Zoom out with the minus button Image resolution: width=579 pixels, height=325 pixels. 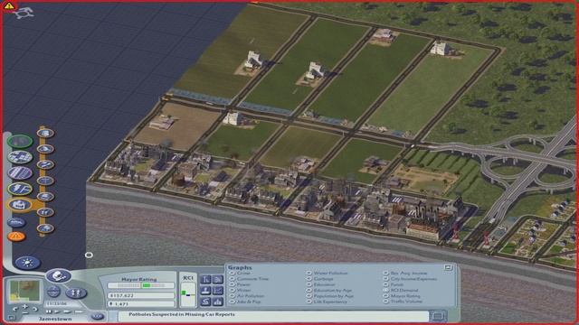pyautogui.click(x=25, y=313)
